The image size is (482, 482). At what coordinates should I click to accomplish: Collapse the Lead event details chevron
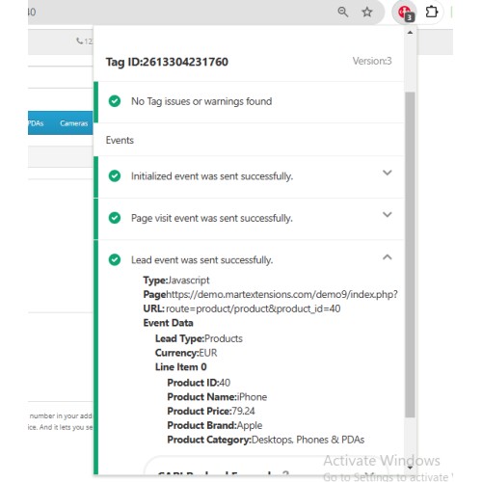388,257
